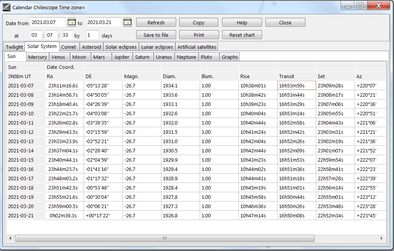Open the Comet tab
Screen dimensions: 394x251
click(x=69, y=47)
